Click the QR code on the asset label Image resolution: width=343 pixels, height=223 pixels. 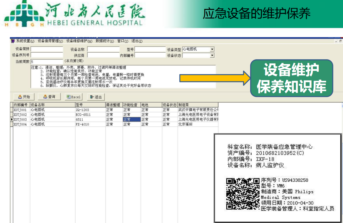click(243, 194)
